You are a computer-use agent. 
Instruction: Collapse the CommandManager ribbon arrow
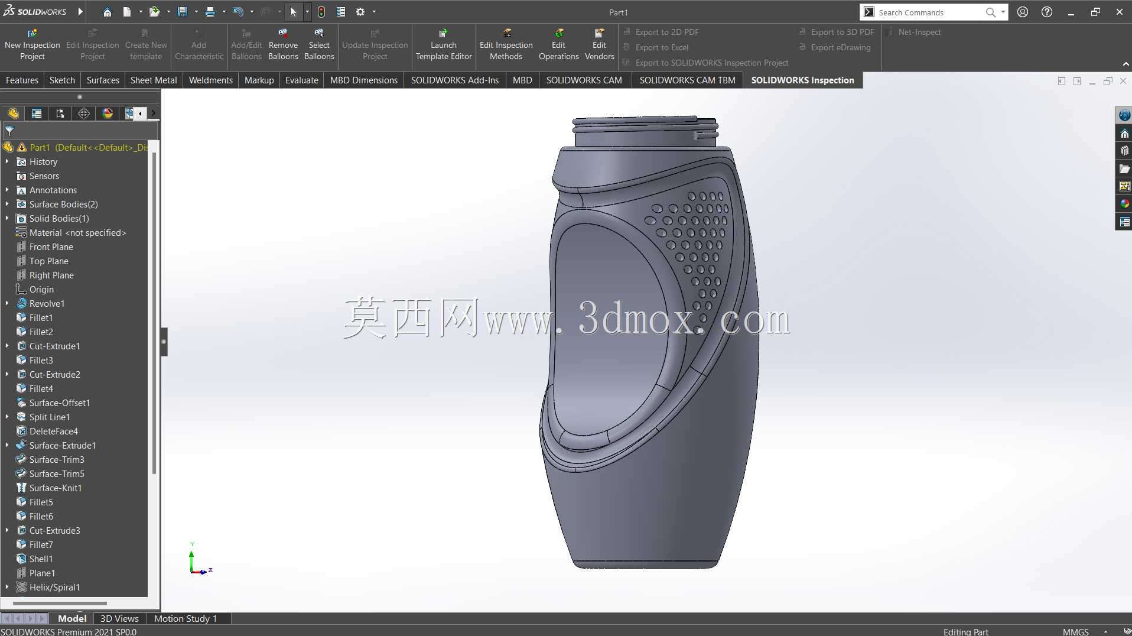(x=1126, y=64)
